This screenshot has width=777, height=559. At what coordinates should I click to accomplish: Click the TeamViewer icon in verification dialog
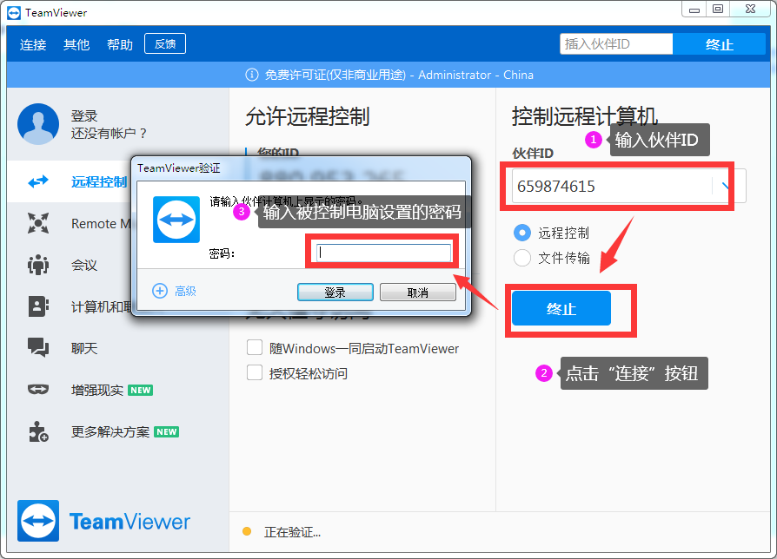click(x=176, y=220)
